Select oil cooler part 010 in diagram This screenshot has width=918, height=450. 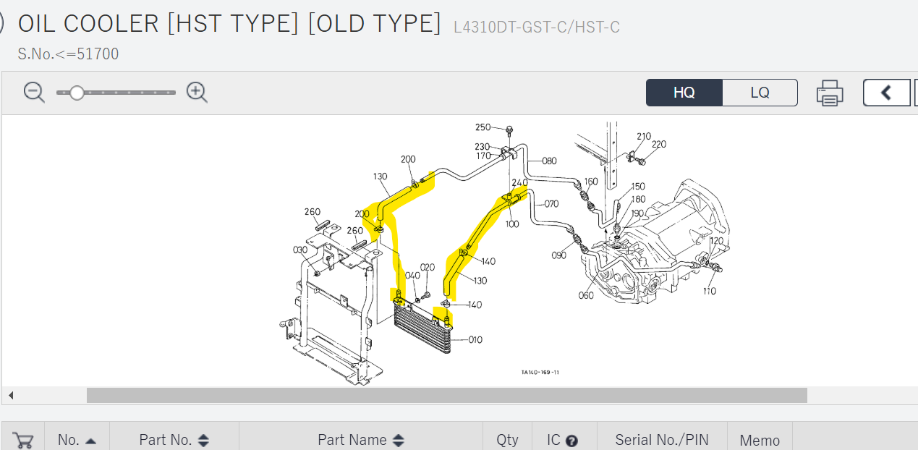475,340
